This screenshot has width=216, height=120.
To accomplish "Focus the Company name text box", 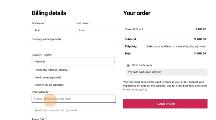I will click(x=74, y=46).
